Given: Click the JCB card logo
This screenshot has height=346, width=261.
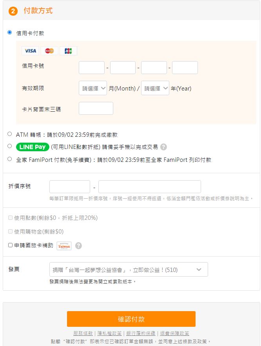Looking at the screenshot, I should [x=68, y=51].
